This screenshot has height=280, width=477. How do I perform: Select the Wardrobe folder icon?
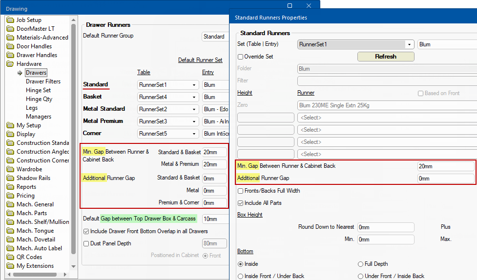pos(10,169)
